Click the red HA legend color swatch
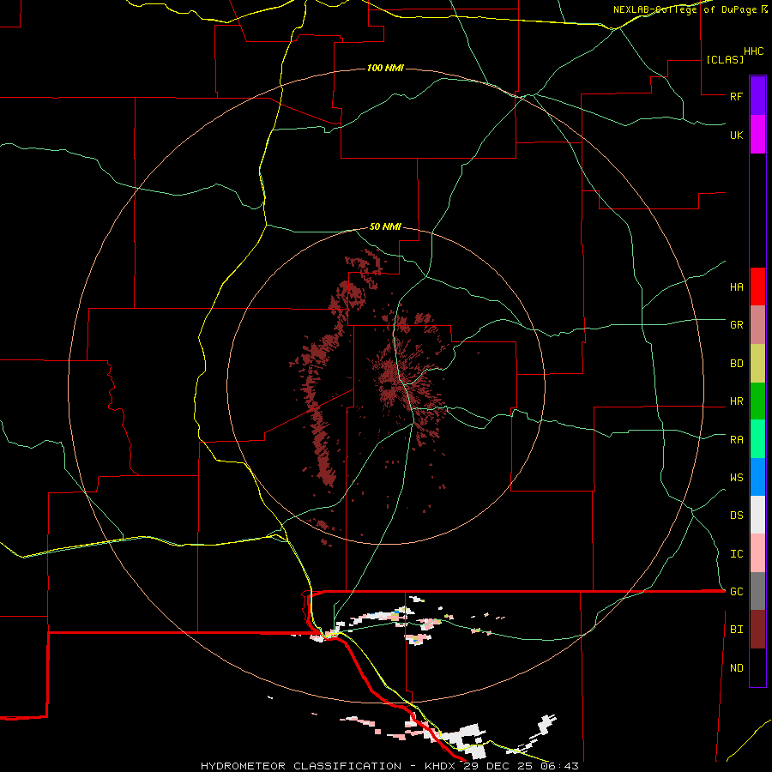Viewport: 772px width, 772px height. [757, 286]
